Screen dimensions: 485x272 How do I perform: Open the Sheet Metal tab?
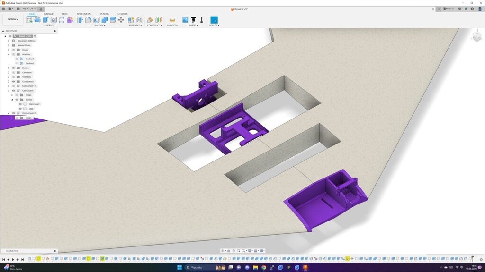pyautogui.click(x=84, y=14)
